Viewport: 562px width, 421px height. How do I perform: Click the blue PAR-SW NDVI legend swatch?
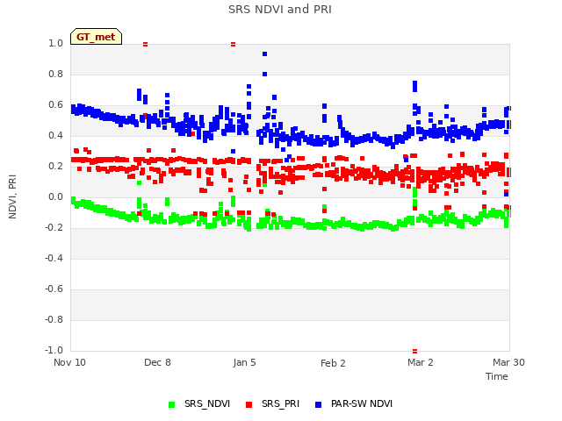tap(318, 404)
